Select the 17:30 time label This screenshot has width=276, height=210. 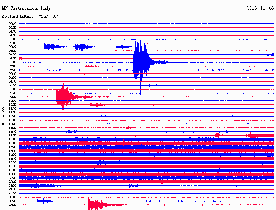coord(13,159)
